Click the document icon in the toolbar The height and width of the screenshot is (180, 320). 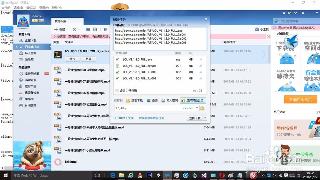point(95,29)
